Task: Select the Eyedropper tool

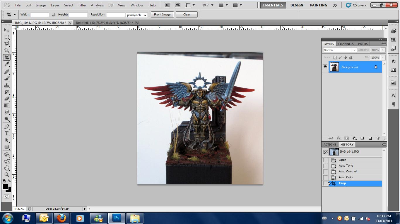Action: click(x=7, y=64)
